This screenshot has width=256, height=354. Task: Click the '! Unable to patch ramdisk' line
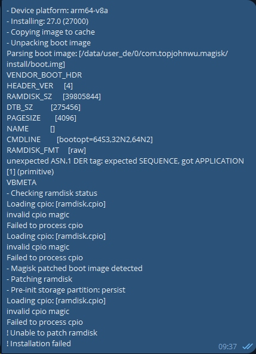click(52, 333)
